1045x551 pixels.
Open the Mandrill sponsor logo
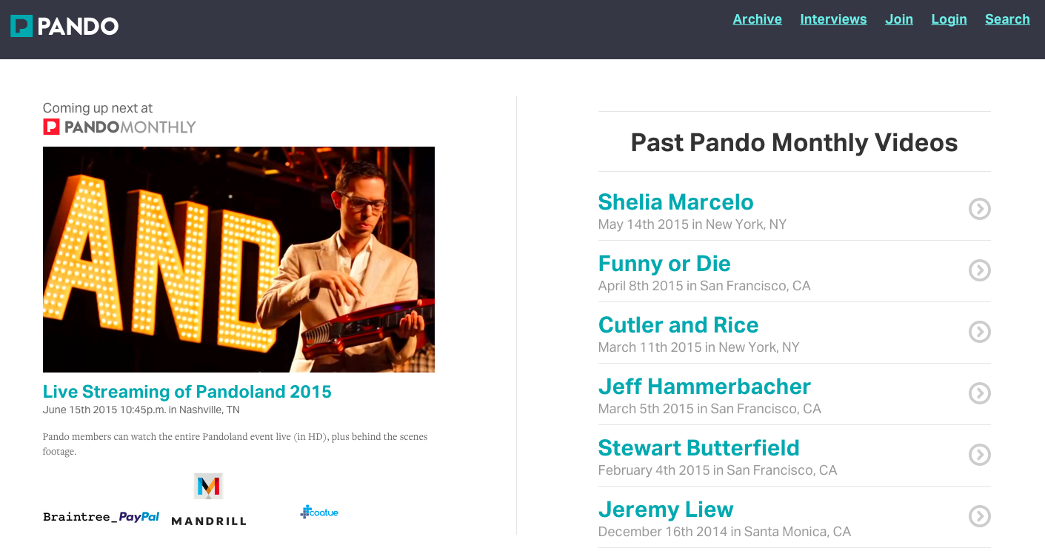[209, 500]
